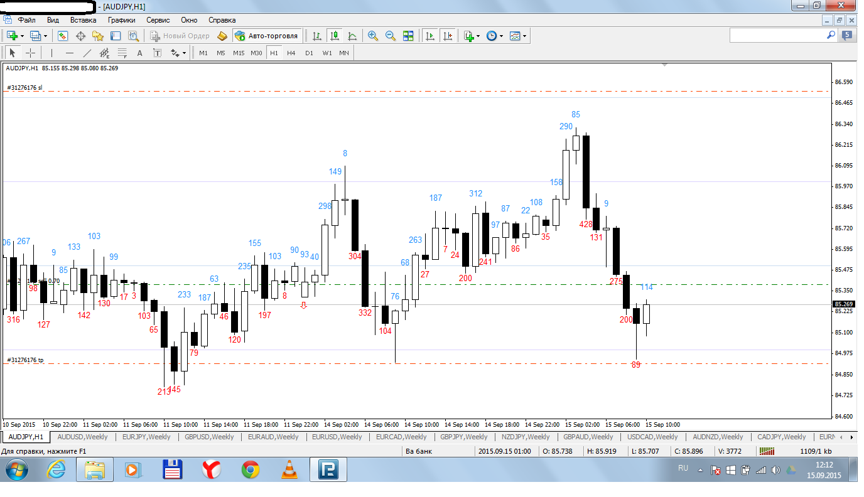Click the search input field

point(777,36)
